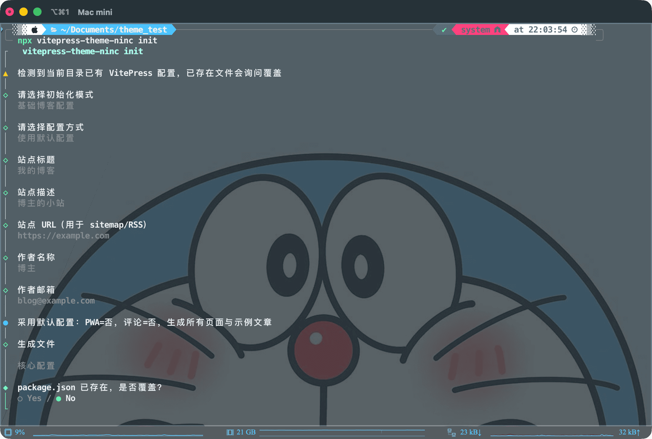Click the green zoom window button
Viewport: 652px width, 439px height.
point(37,12)
